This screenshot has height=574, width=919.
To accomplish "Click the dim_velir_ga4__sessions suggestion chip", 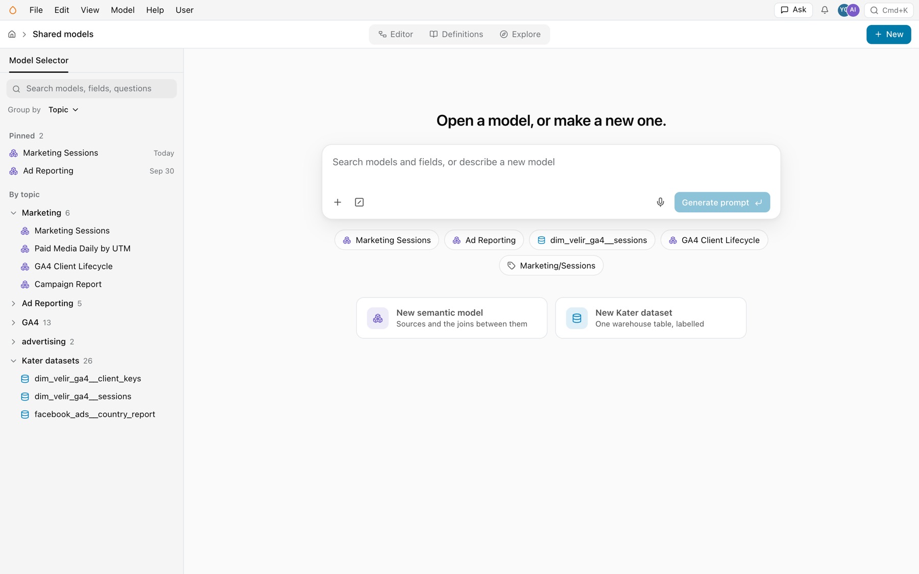I will (x=592, y=240).
